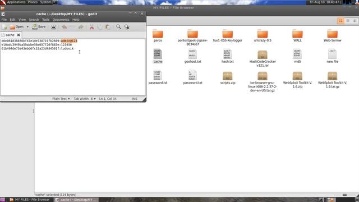Expand the recent files arrow beside Open
The height and width of the screenshot is (202, 359).
point(27,27)
